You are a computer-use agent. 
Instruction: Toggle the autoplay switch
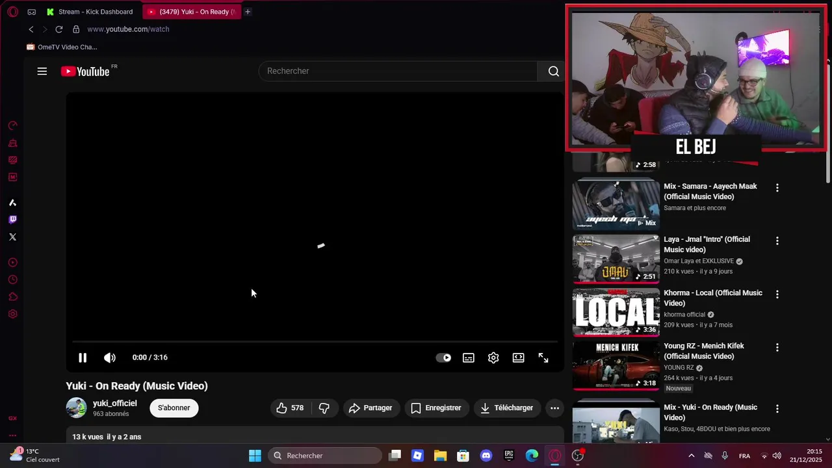click(444, 357)
